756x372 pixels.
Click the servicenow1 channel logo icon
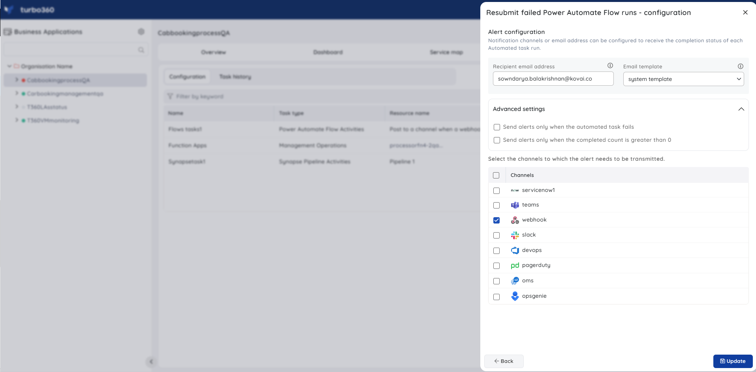[x=515, y=190]
